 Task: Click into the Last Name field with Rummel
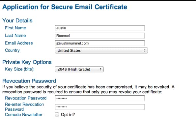[x=100, y=36]
